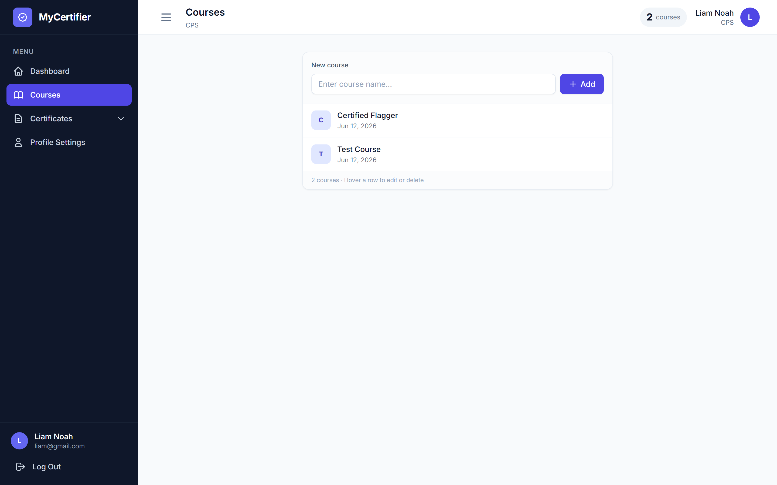
Task: Go to Profile Settings
Action: point(69,143)
